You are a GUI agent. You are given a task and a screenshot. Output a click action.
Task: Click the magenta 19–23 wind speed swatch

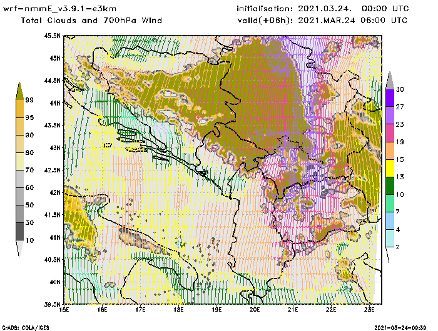(x=389, y=132)
